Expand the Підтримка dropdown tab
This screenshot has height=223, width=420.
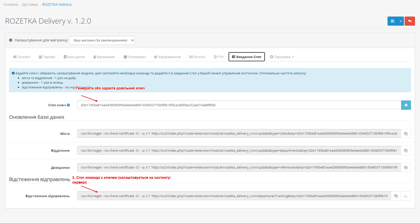282,57
